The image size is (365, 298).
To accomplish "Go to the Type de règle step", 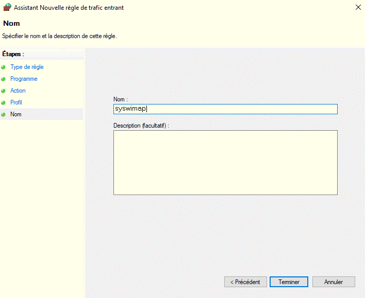I will [x=27, y=67].
